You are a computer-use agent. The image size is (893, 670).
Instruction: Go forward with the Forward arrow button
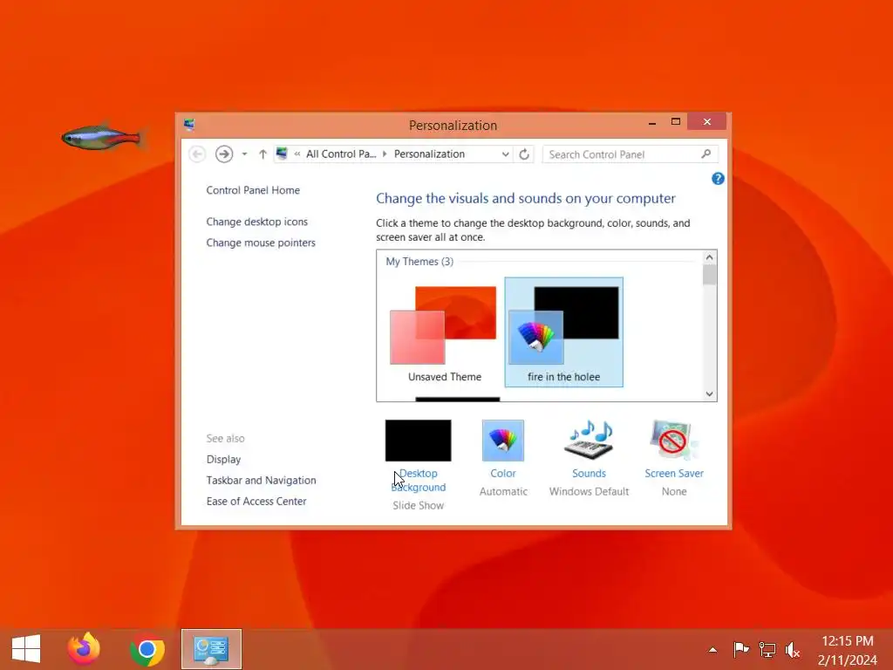224,154
